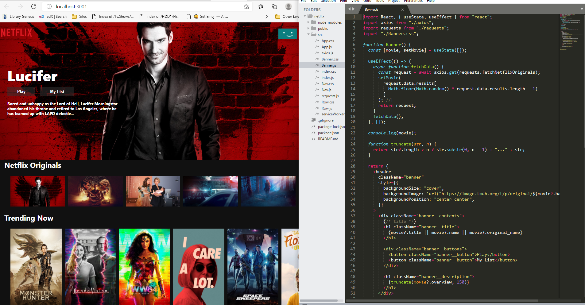Click the My List button
The width and height of the screenshot is (585, 305).
click(x=57, y=91)
